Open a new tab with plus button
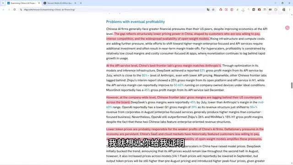The width and height of the screenshot is (293, 165). point(81,3)
